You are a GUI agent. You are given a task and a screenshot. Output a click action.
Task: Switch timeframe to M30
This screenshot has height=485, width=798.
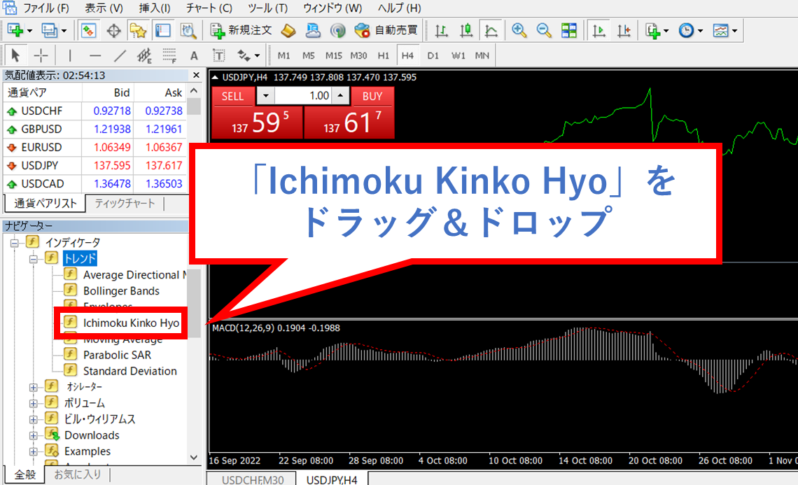tap(359, 55)
